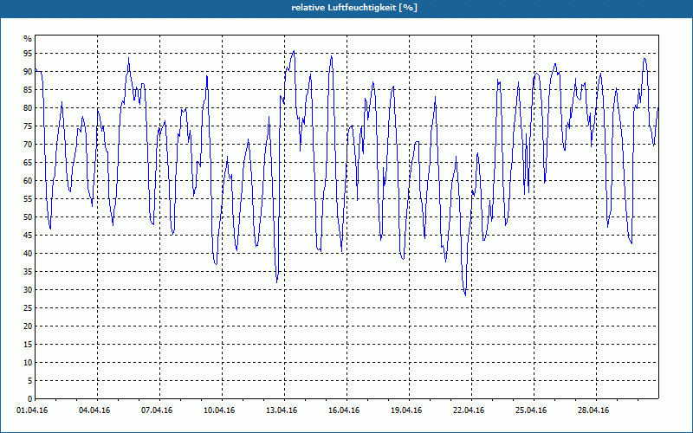Select the 22.04.16 date label
This screenshot has width=693, height=433.
pyautogui.click(x=469, y=410)
